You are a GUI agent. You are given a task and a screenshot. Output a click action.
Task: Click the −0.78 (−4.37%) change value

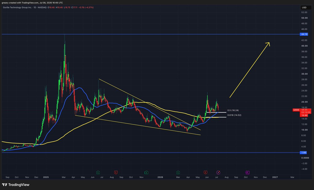click(x=86, y=7)
